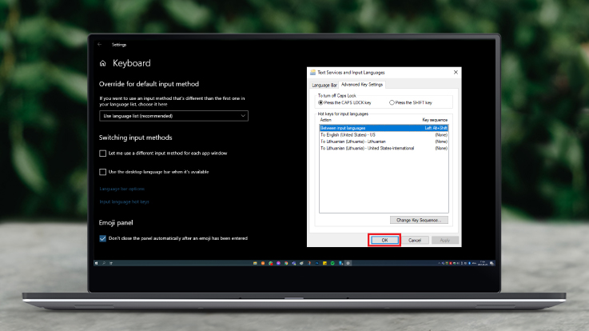Enable different input method per app window
This screenshot has height=331, width=589.
click(x=102, y=153)
